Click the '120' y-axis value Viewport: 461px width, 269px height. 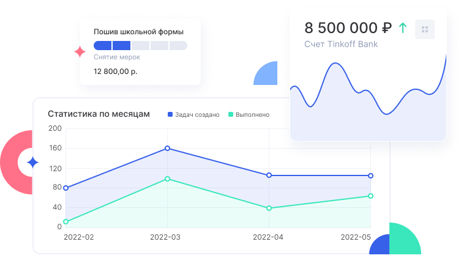click(55, 169)
